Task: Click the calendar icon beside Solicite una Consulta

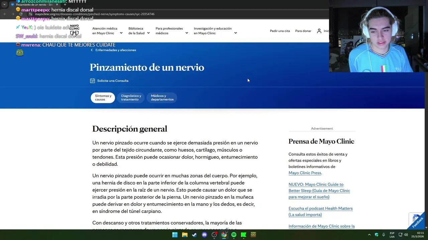Action: tap(93, 81)
